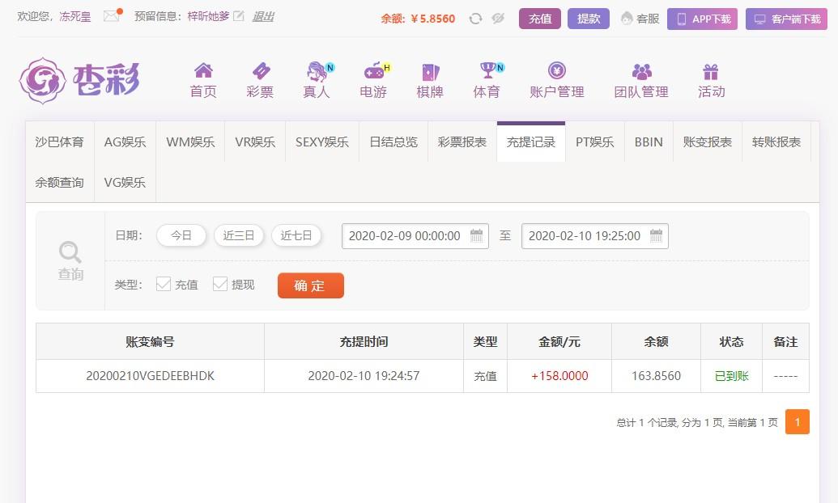This screenshot has height=503, width=838.
Task: Uncheck the 充值 deposit filter
Action: [164, 285]
